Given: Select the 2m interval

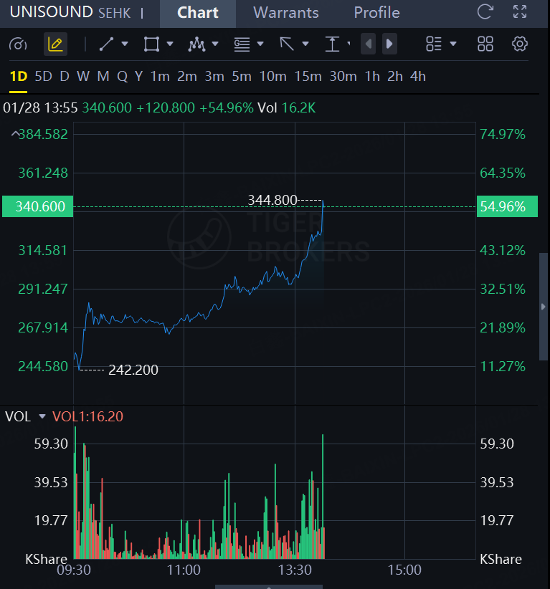Looking at the screenshot, I should 187,77.
